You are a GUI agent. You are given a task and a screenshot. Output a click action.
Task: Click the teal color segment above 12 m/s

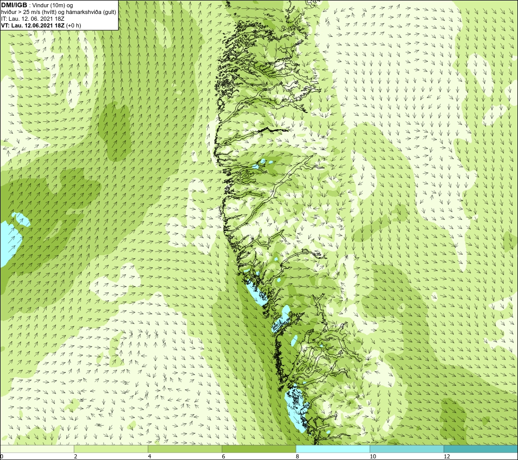(x=481, y=449)
